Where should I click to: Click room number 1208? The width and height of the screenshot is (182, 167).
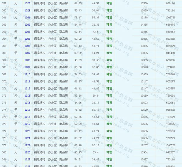coord(27,60)
